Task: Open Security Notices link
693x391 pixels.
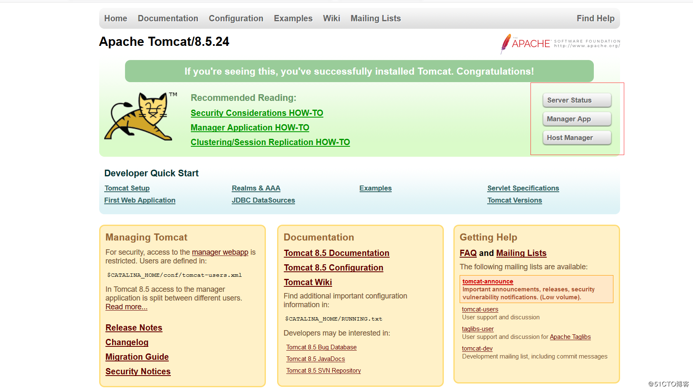Action: click(x=138, y=371)
